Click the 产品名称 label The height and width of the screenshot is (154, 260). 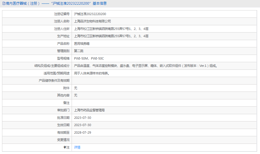tap(63, 44)
